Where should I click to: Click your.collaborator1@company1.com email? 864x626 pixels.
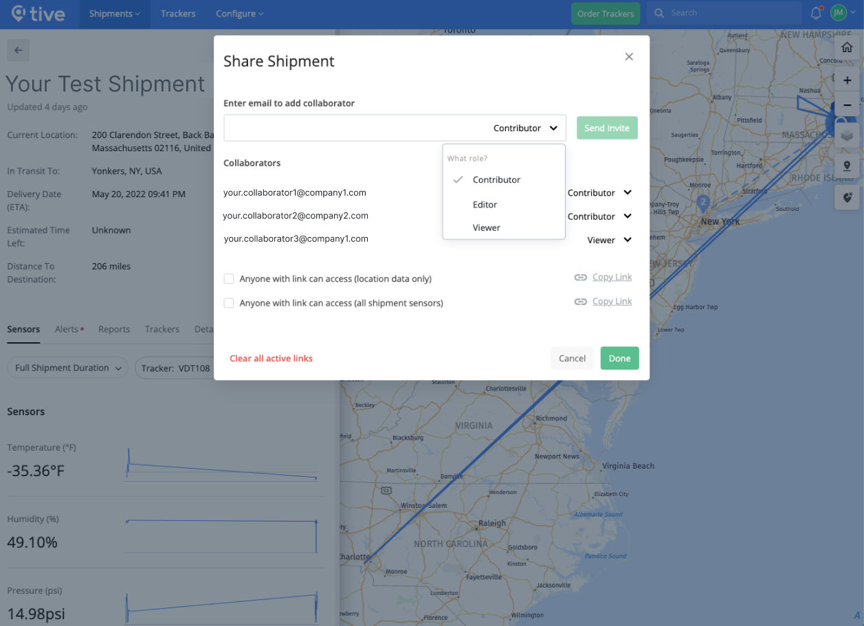[x=295, y=193]
